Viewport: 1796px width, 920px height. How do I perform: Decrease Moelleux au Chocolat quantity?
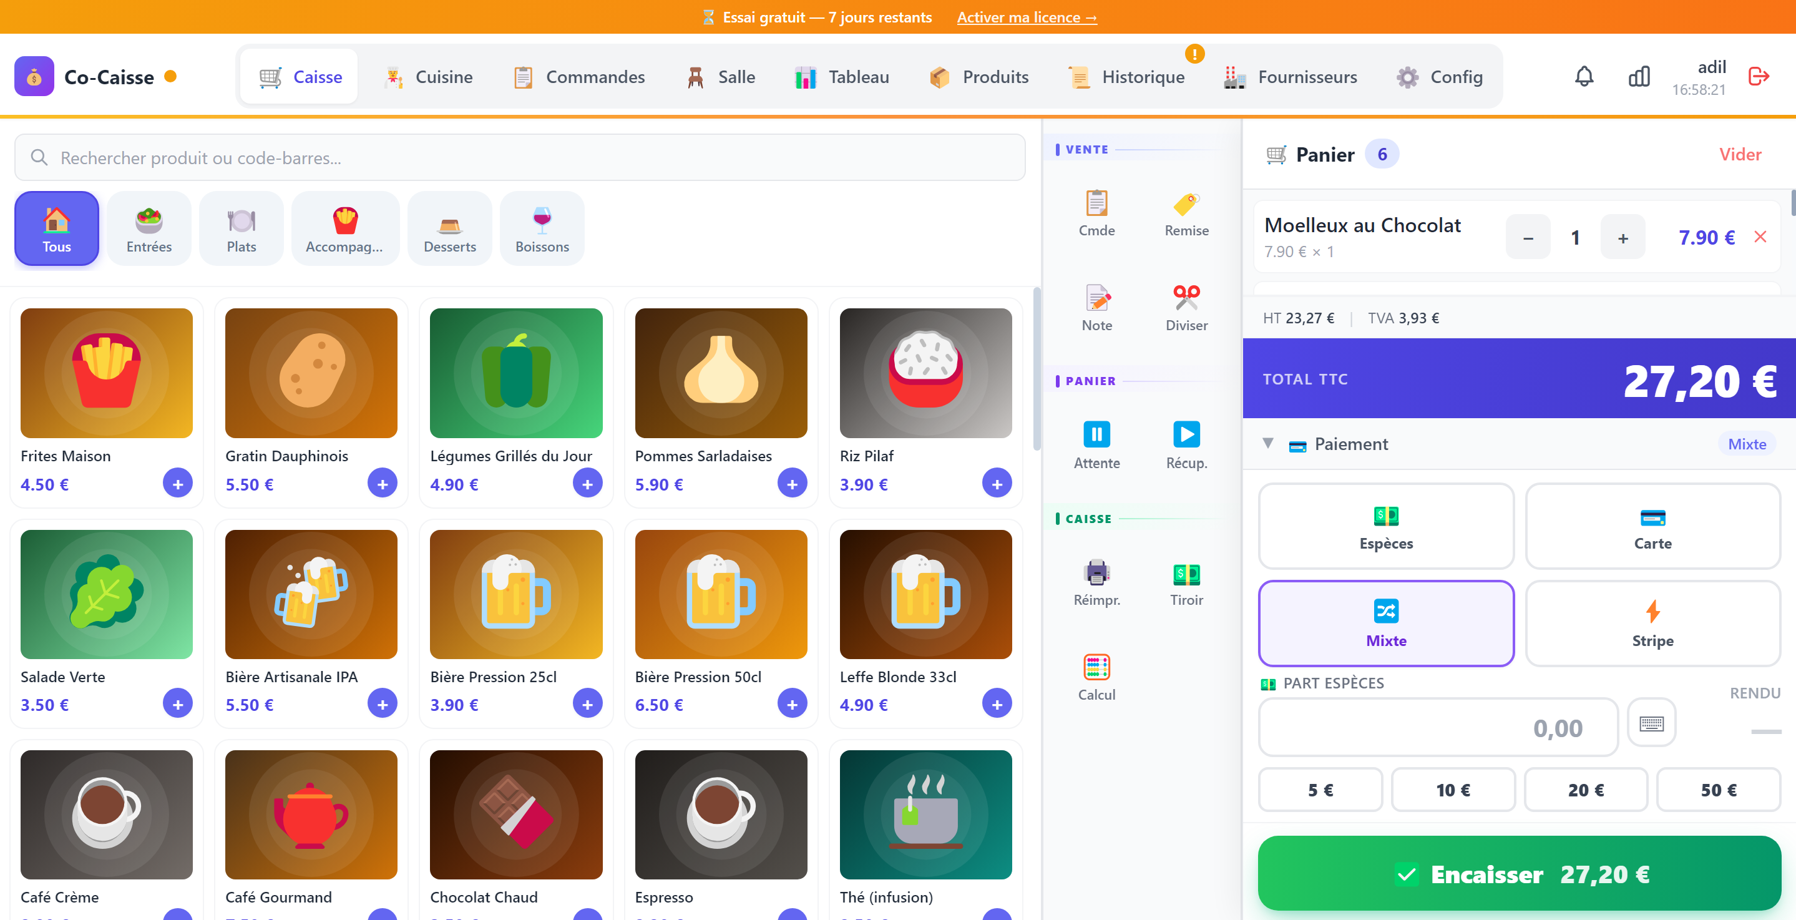[1528, 238]
